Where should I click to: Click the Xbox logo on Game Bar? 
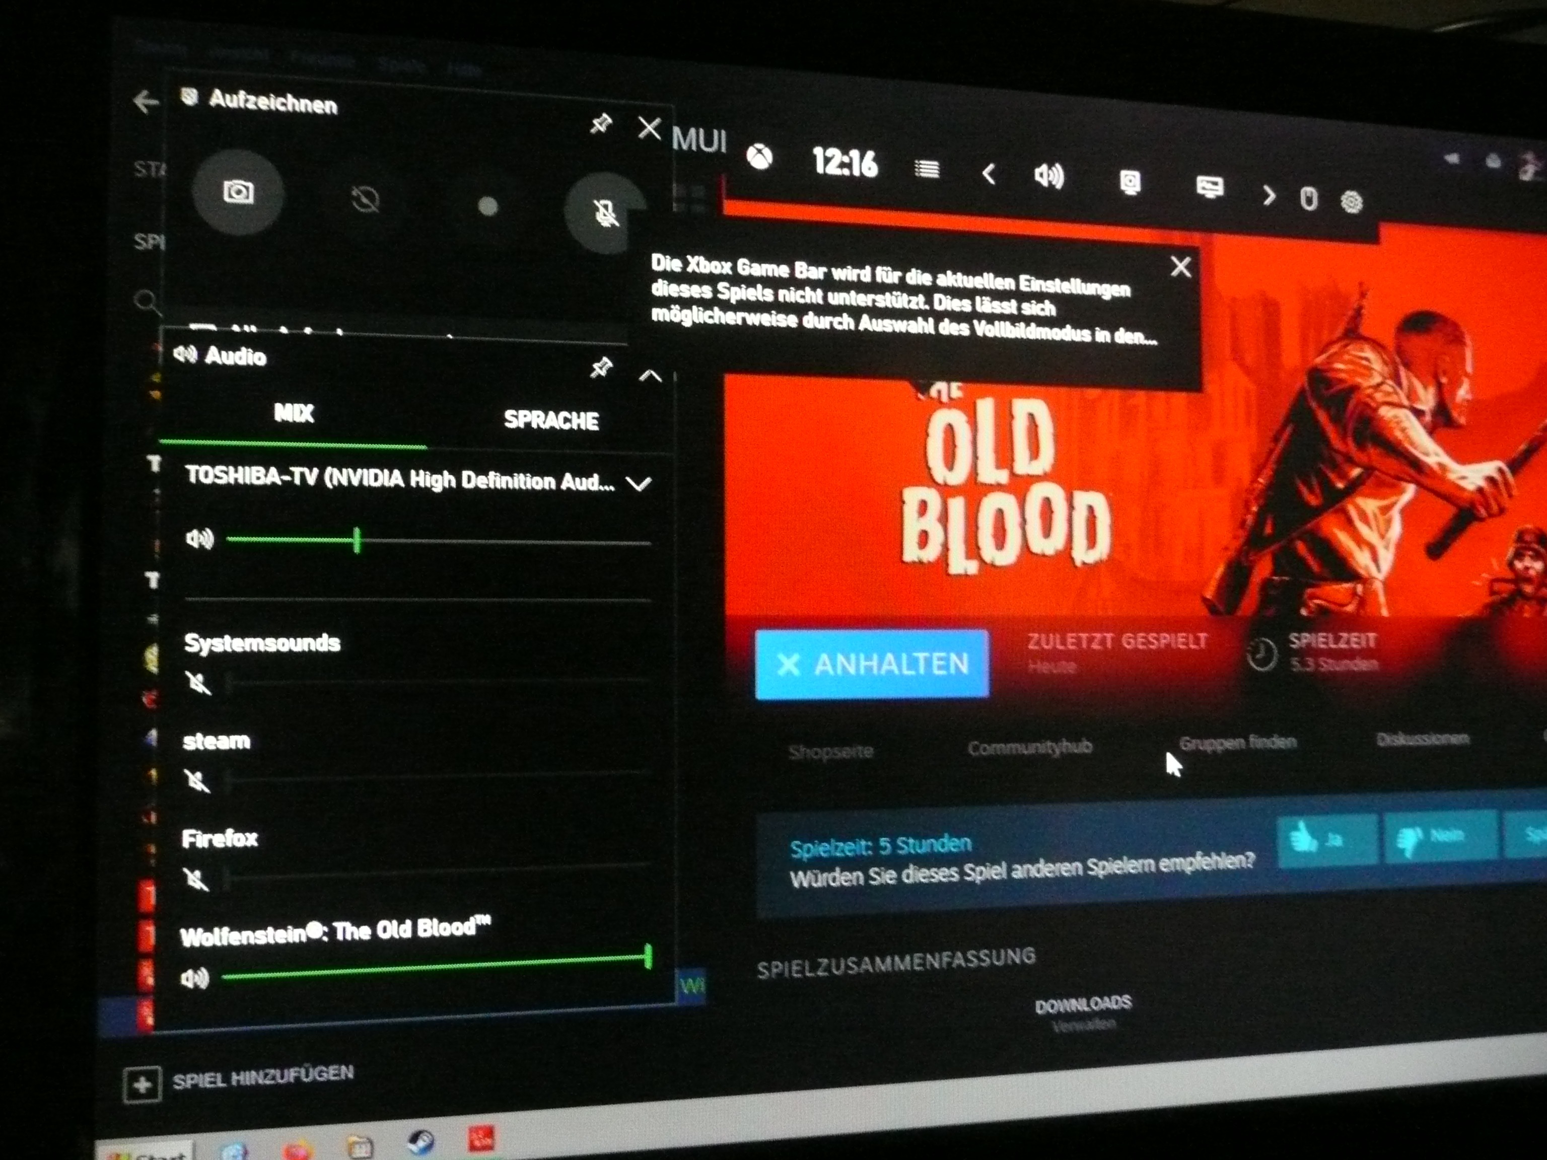(759, 157)
